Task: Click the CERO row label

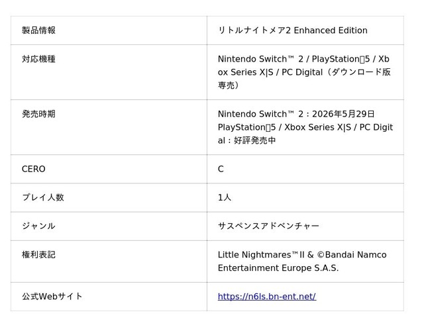Action: click(33, 169)
